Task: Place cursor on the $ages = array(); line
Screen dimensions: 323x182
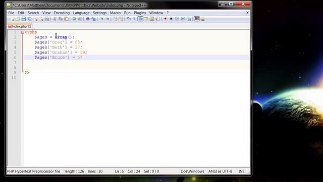Action: coord(55,37)
